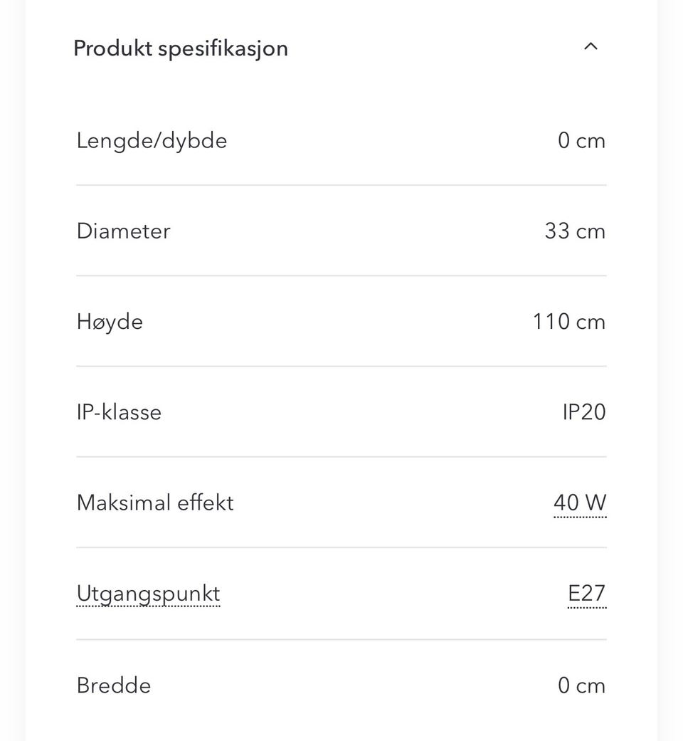The width and height of the screenshot is (683, 741).
Task: Click the divider line below Maksimal effekt row
Action: [341, 547]
